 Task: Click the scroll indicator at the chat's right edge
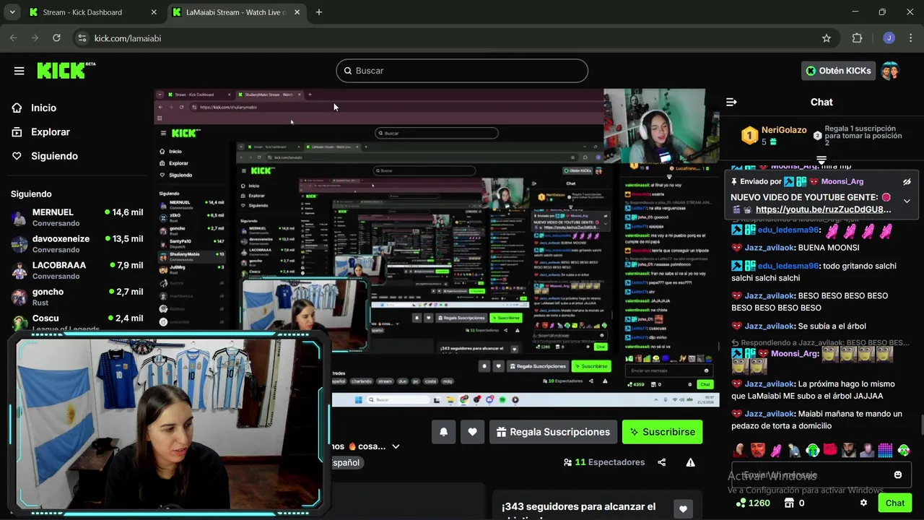pos(921,425)
